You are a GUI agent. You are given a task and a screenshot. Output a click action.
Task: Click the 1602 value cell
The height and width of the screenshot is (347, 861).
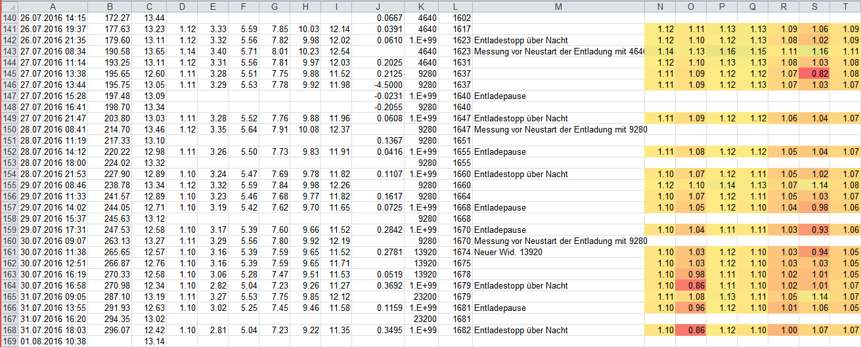coord(455,18)
